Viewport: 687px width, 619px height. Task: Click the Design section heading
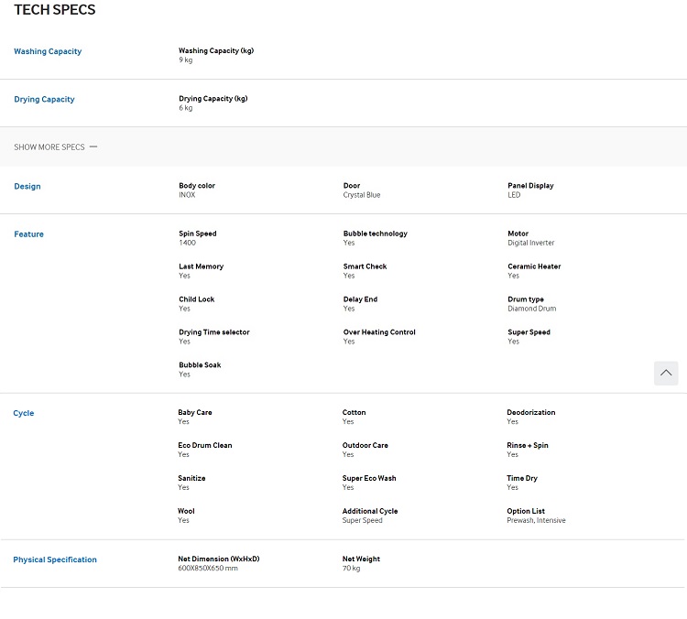coord(27,186)
